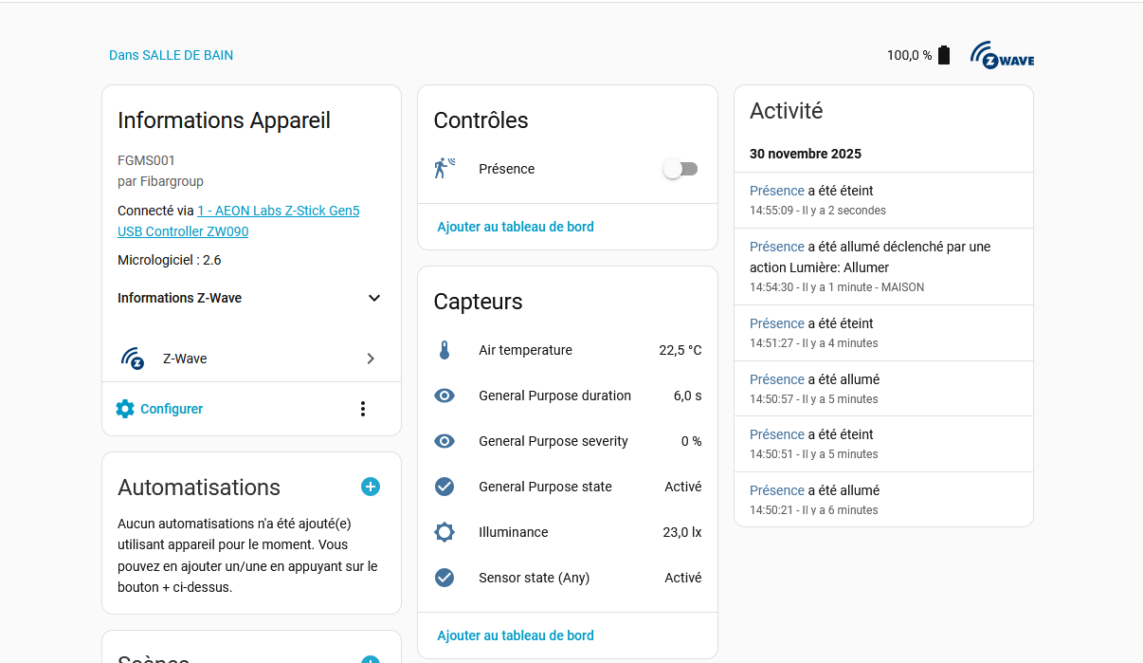Click the battery level icon
Viewport: 1143px width, 663px height.
pyautogui.click(x=943, y=55)
